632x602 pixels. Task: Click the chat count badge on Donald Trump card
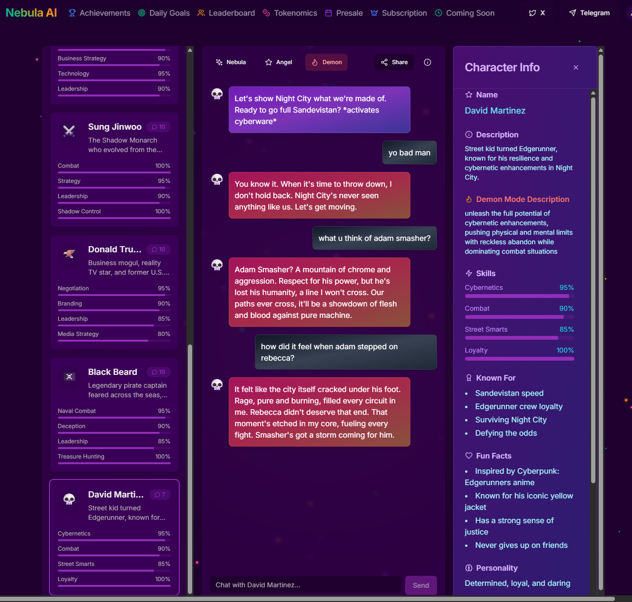click(x=158, y=249)
